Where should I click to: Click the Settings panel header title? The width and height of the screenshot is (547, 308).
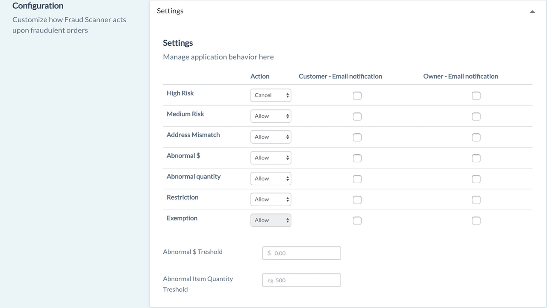170,11
